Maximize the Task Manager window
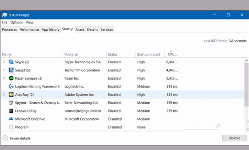Viewport: 249px width, 150px height. click(228, 15)
